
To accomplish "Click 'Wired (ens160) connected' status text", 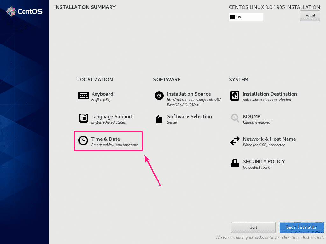I will [264, 145].
